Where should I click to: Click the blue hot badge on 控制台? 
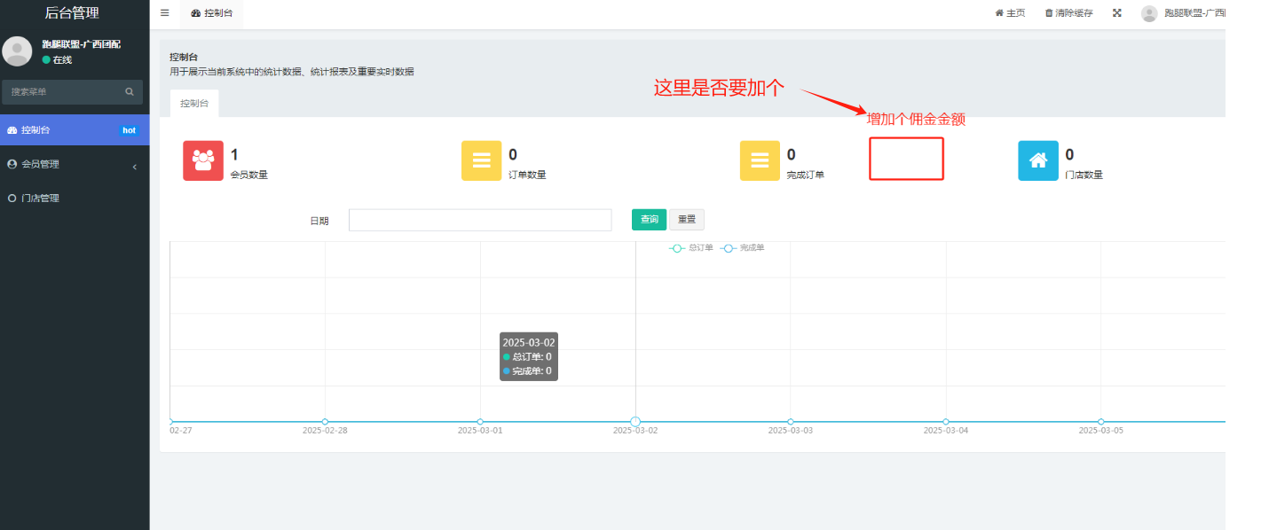coord(129,130)
